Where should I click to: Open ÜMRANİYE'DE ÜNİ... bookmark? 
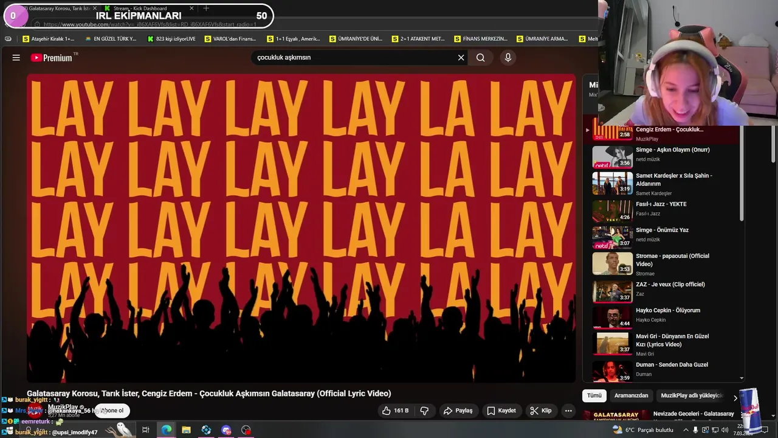point(356,39)
